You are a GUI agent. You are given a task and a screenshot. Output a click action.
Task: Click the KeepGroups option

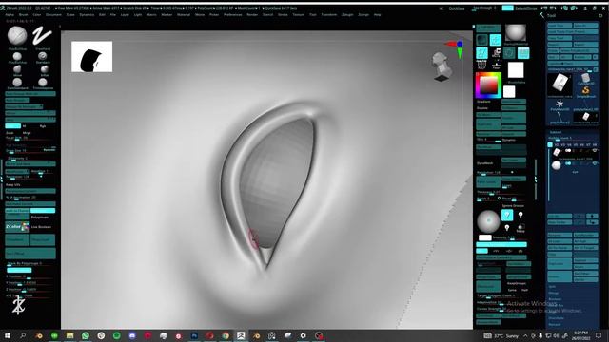(x=517, y=283)
